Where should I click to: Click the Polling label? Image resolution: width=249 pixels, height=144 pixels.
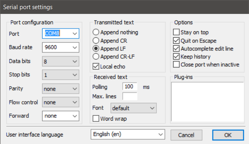click(x=100, y=87)
